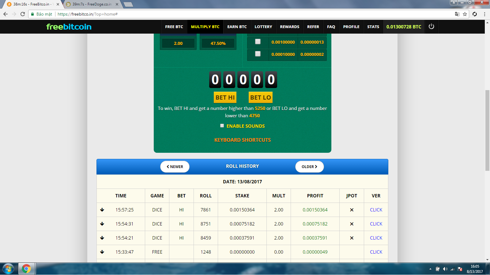Close the FreeBitco.in browser tab
This screenshot has height=275, width=490.
tap(58, 4)
